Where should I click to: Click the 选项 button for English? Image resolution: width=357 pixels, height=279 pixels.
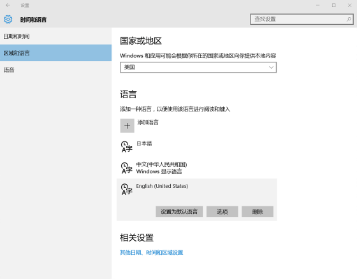pyautogui.click(x=222, y=211)
